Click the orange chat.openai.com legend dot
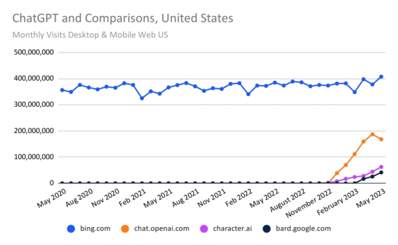The height and width of the screenshot is (245, 398). tap(125, 229)
